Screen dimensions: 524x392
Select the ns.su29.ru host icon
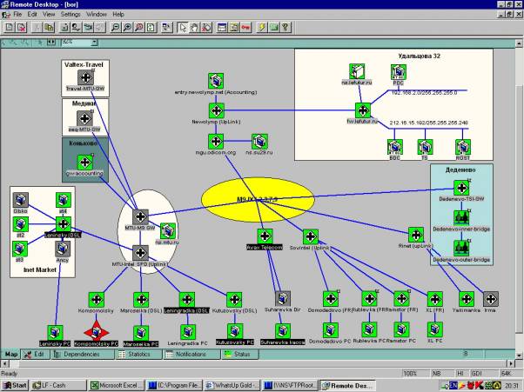click(x=259, y=142)
